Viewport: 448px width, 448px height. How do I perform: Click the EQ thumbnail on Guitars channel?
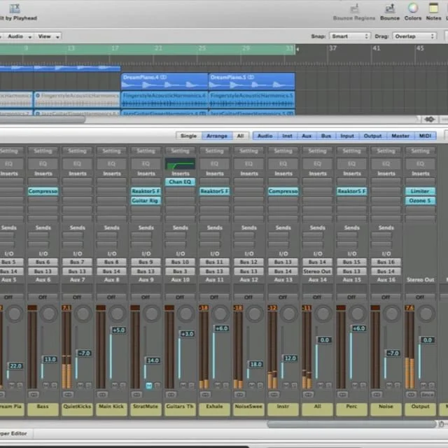pos(180,164)
